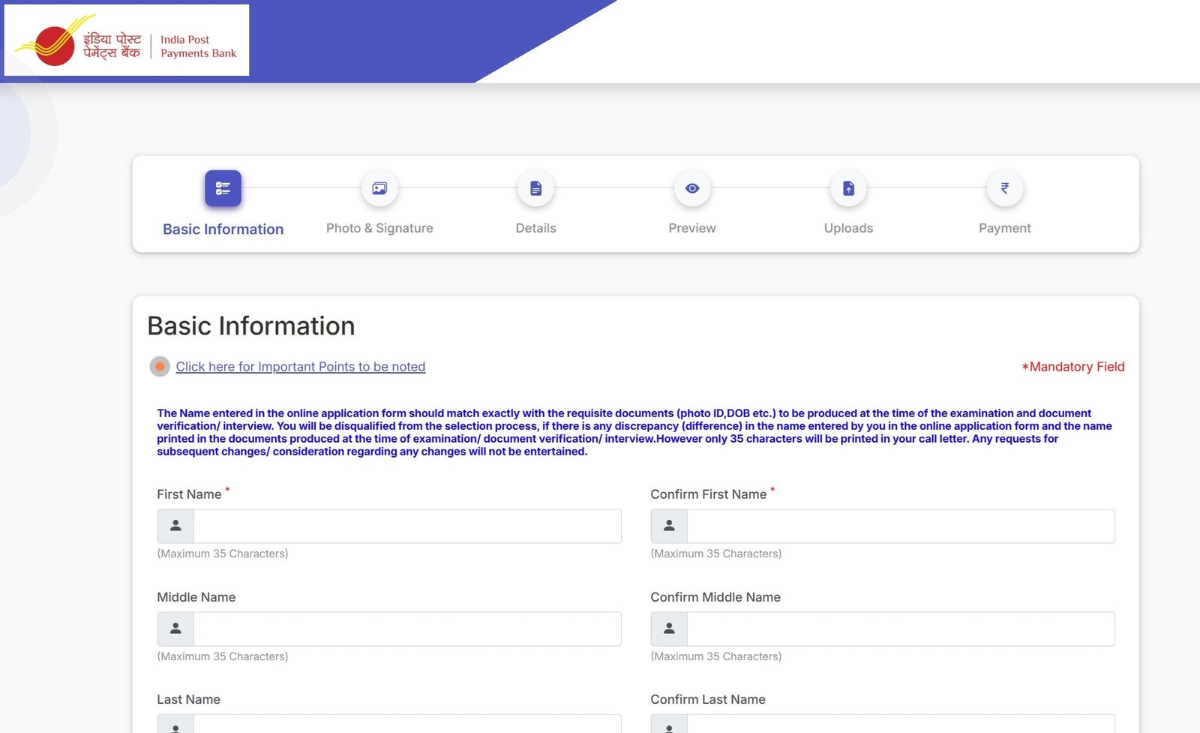Click the Preview eye icon
This screenshot has width=1200, height=733.
click(692, 188)
